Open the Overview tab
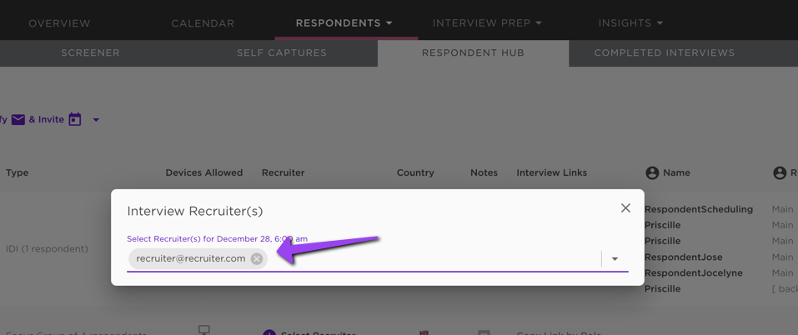The image size is (798, 335). click(x=59, y=23)
